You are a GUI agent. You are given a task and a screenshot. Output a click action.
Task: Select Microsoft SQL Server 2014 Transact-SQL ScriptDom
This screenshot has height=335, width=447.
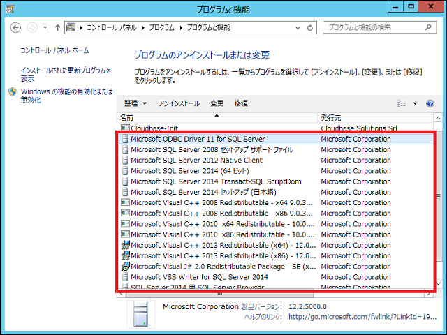[275, 181]
